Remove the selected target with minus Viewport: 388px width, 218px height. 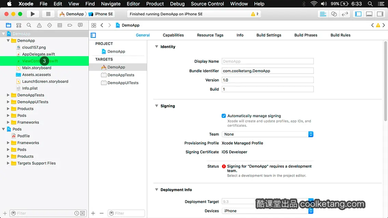(101, 213)
